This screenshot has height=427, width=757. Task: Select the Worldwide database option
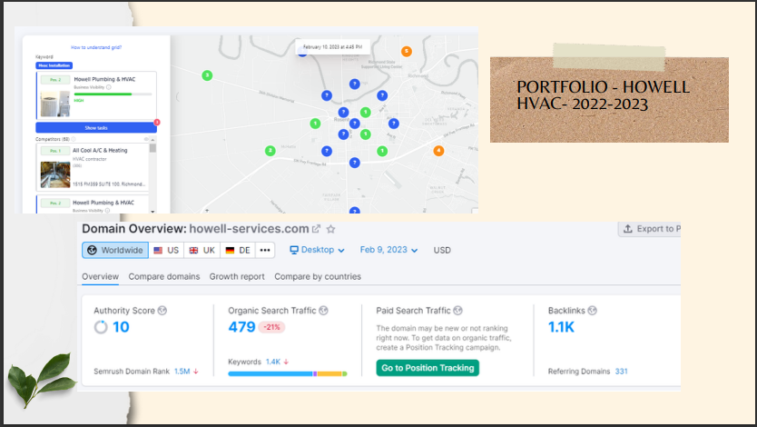tap(115, 250)
